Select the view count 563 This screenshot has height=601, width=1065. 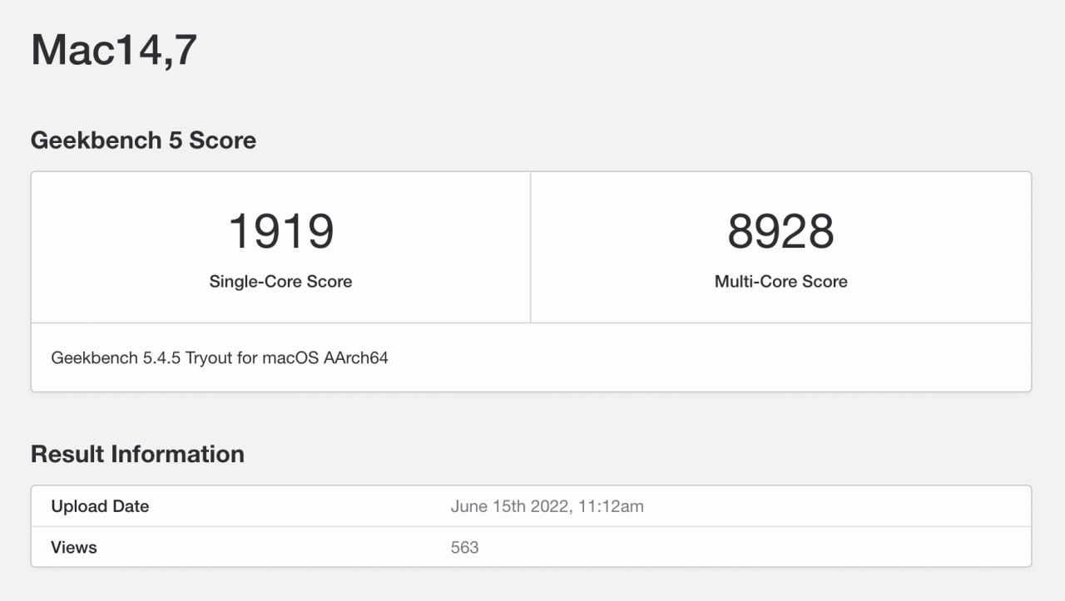(463, 547)
